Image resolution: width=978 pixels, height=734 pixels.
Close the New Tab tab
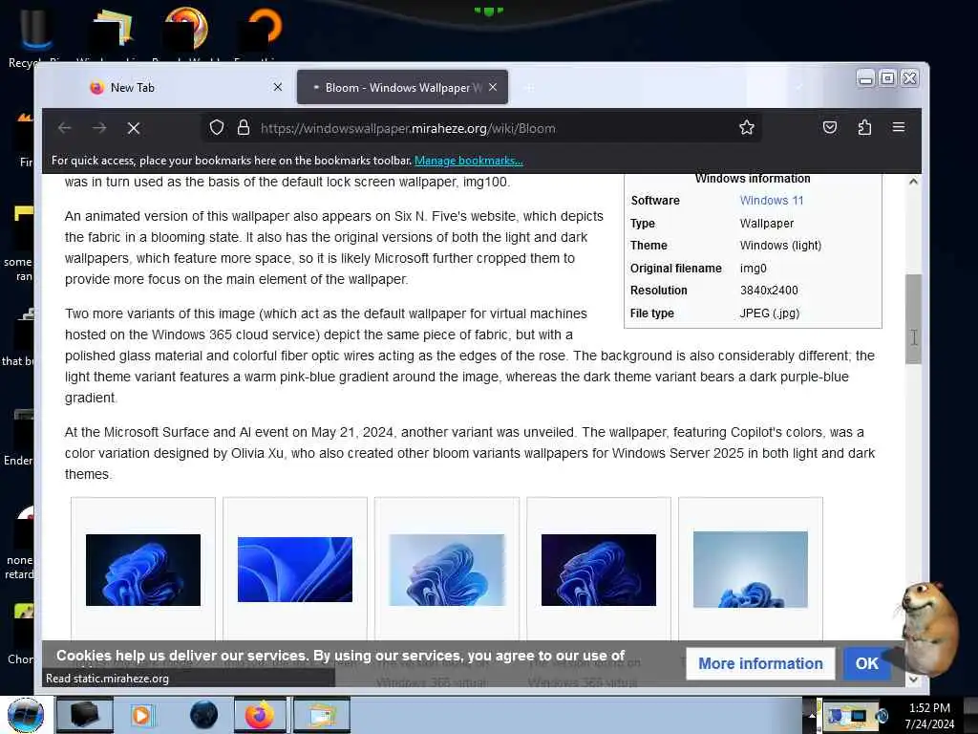click(278, 87)
